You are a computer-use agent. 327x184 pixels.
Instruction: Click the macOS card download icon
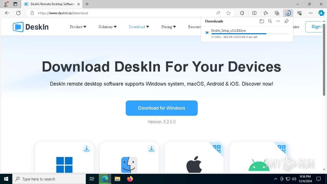pos(151,149)
